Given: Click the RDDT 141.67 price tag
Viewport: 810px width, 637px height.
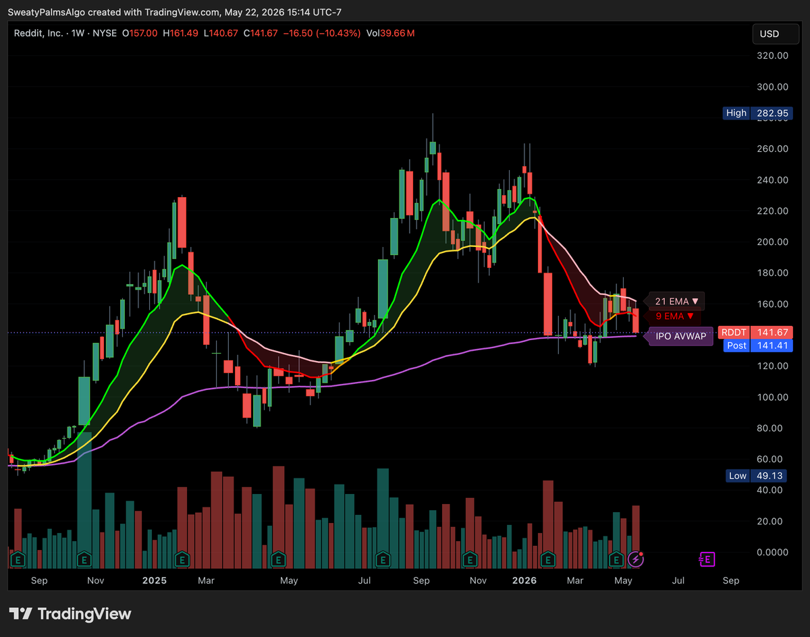Looking at the screenshot, I should [755, 332].
